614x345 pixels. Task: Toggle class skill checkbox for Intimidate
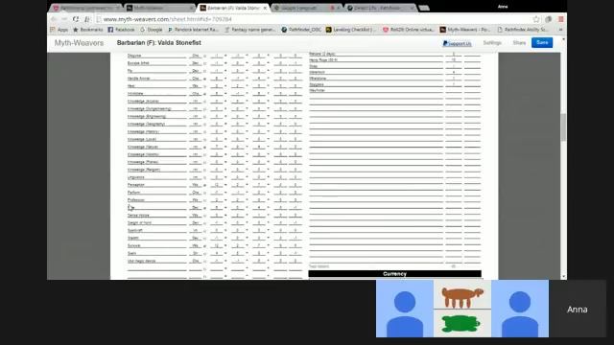[204, 94]
